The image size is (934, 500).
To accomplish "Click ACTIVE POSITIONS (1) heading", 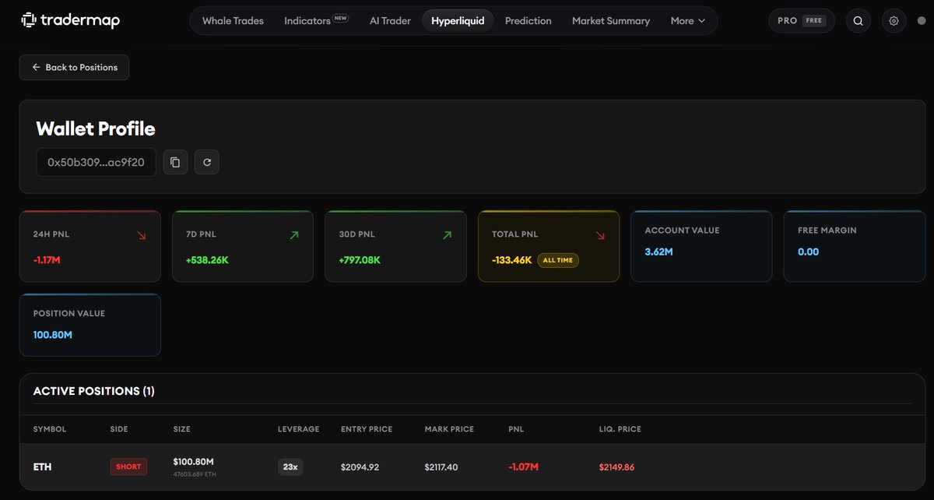I will point(93,391).
